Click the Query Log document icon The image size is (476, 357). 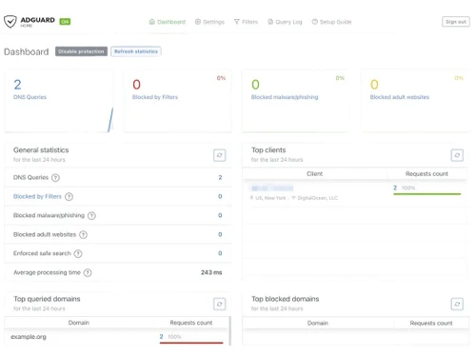(x=270, y=22)
